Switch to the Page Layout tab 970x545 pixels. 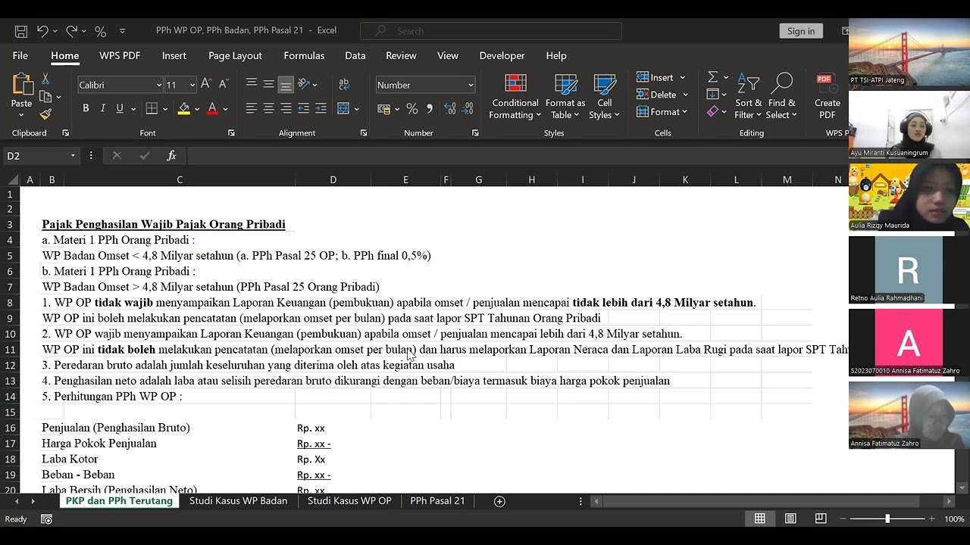tap(235, 55)
